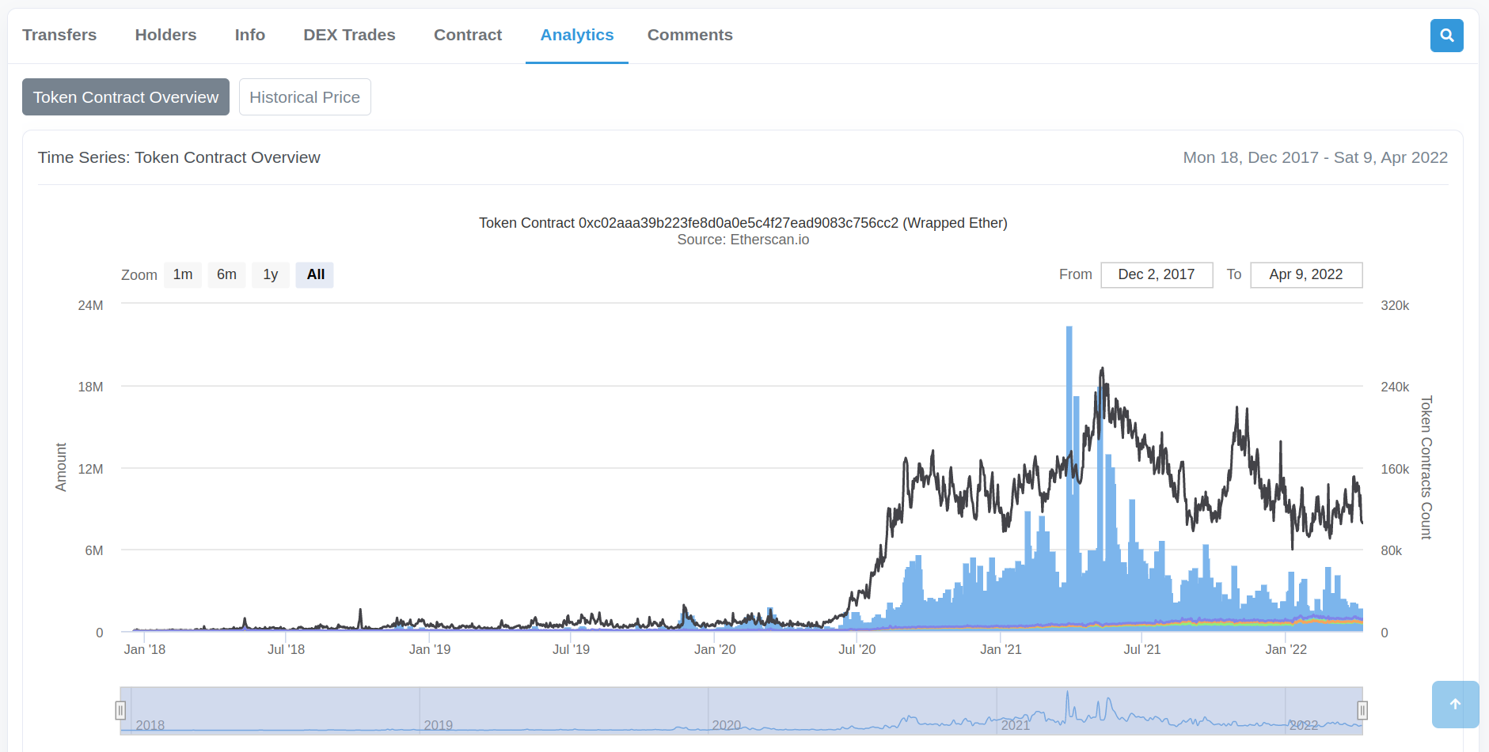This screenshot has width=1489, height=752.
Task: Click the Jan '21 axis label
Action: point(1001,649)
